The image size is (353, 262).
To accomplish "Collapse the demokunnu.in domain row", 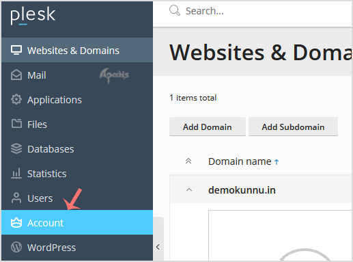I will click(189, 189).
